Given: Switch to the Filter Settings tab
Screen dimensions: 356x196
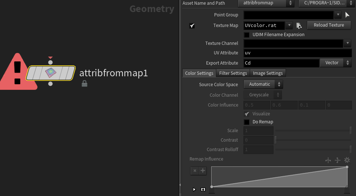Looking at the screenshot, I should [233, 73].
